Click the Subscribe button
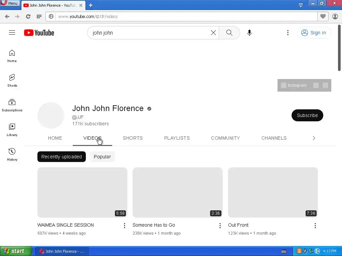Viewport: 342px width, 256px height. [x=307, y=115]
